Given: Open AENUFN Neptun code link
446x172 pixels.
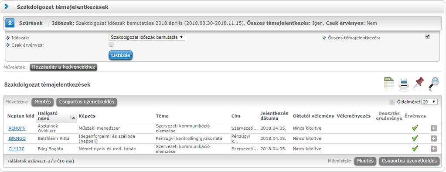Looking at the screenshot, I should coord(17,128).
